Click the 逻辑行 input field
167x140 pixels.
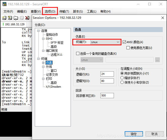coord(107,74)
